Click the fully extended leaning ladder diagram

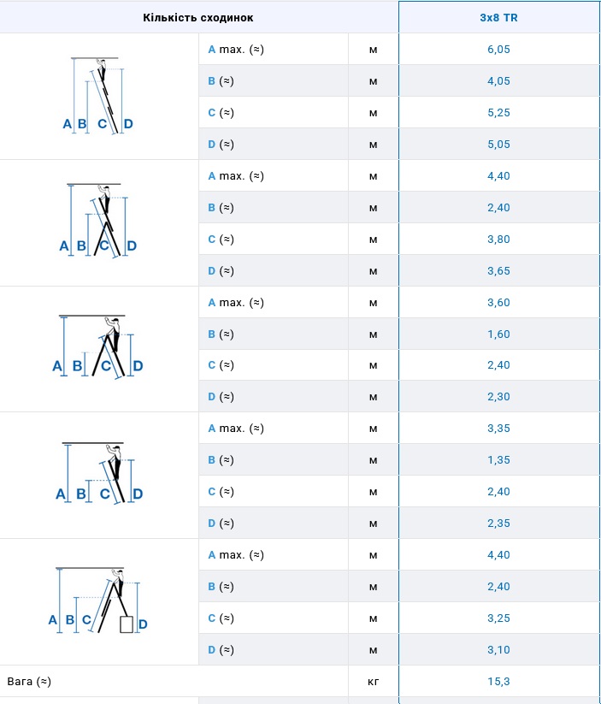click(98, 96)
